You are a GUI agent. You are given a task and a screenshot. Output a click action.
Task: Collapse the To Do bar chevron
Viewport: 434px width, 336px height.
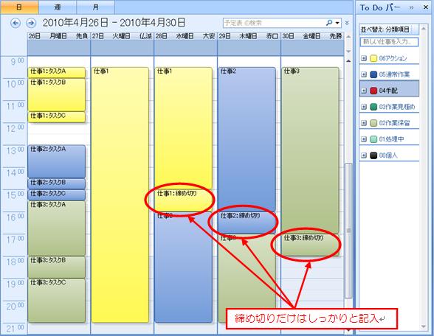point(411,7)
